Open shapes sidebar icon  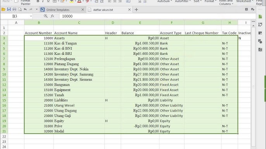(260, 41)
